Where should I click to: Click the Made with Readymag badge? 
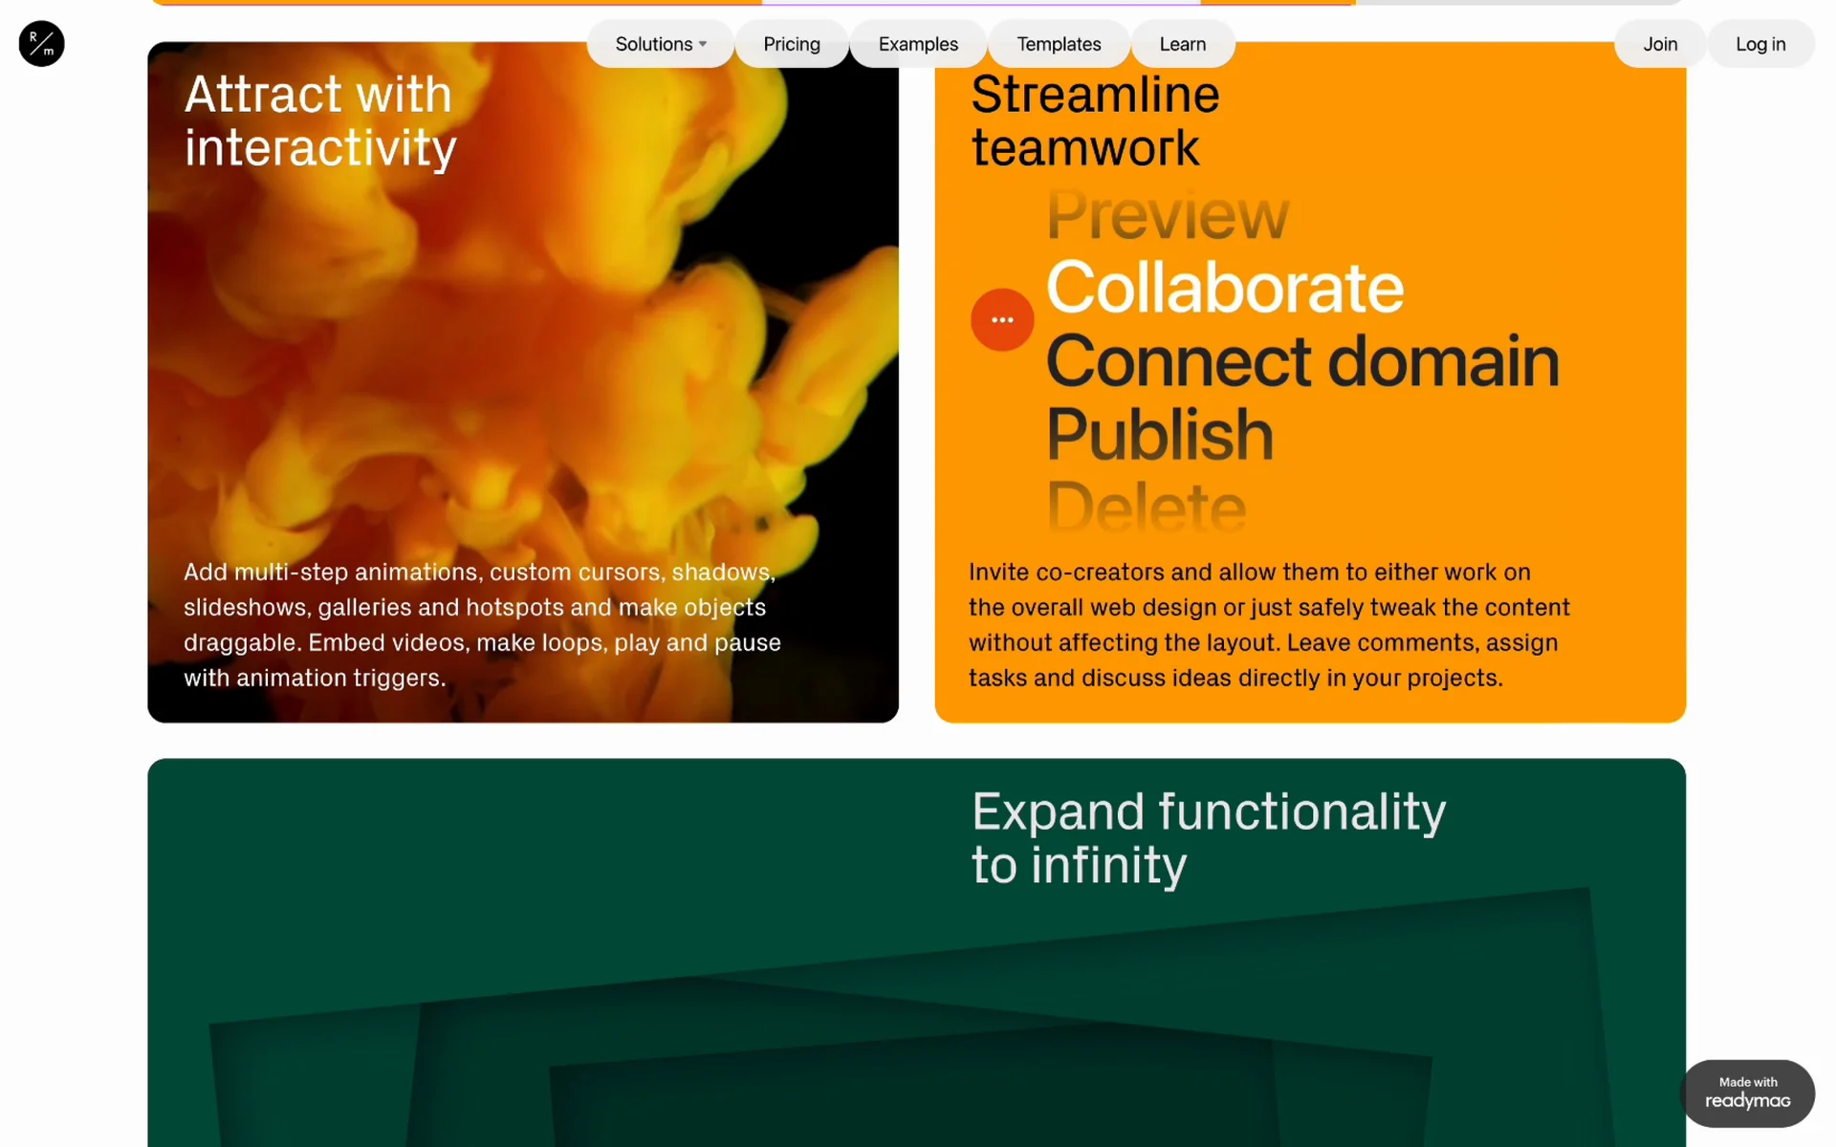click(1747, 1093)
